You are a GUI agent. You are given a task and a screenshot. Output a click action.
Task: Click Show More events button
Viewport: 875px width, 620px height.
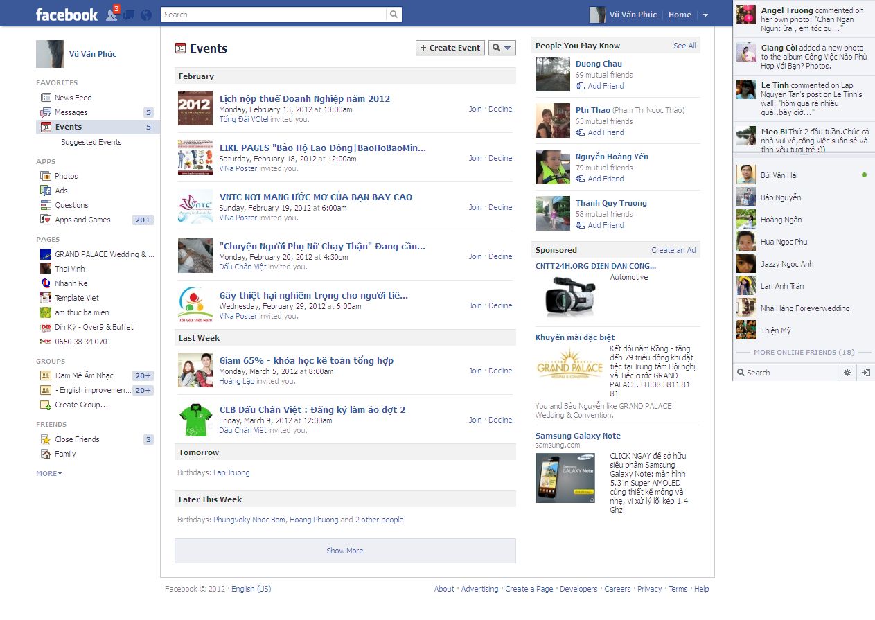pyautogui.click(x=345, y=551)
